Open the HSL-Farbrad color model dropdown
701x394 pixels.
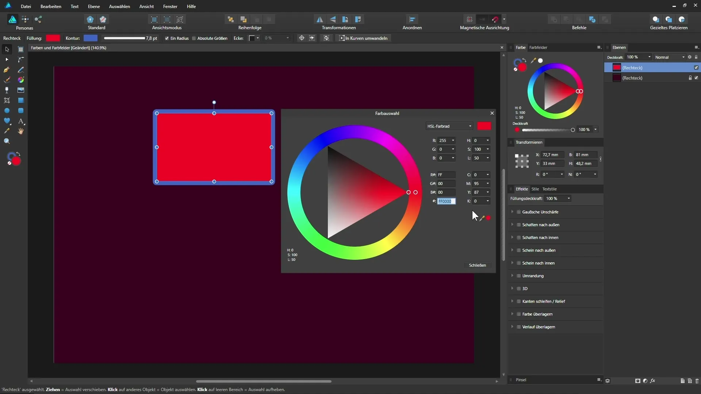[449, 126]
